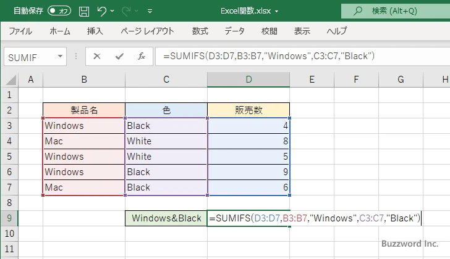Screen dimensions: 450x259
Task: Click the Name Box showing SUMIF
Action: pyautogui.click(x=30, y=57)
